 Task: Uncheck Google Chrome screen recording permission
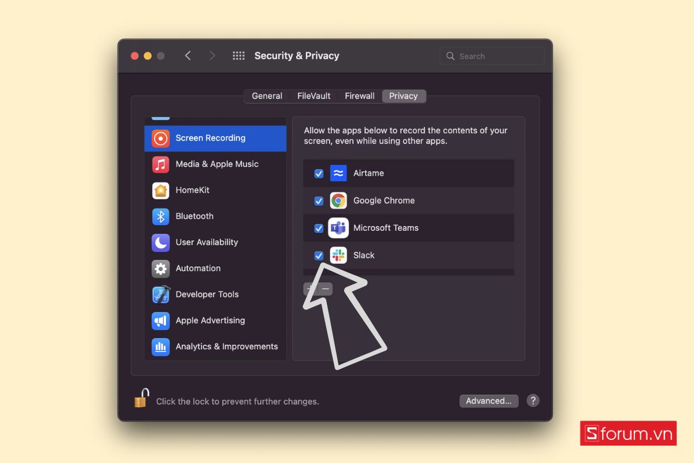pyautogui.click(x=319, y=201)
